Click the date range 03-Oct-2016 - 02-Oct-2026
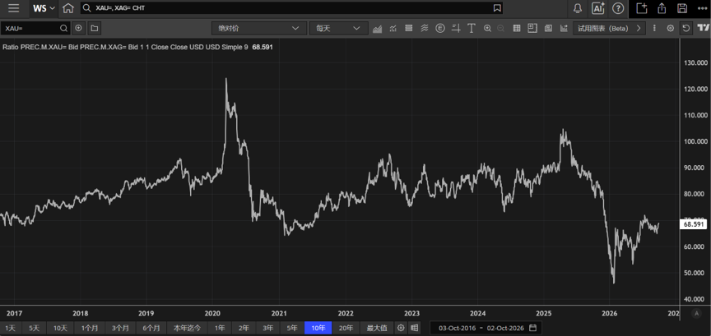Viewport: 711px width, 336px height. [x=480, y=328]
